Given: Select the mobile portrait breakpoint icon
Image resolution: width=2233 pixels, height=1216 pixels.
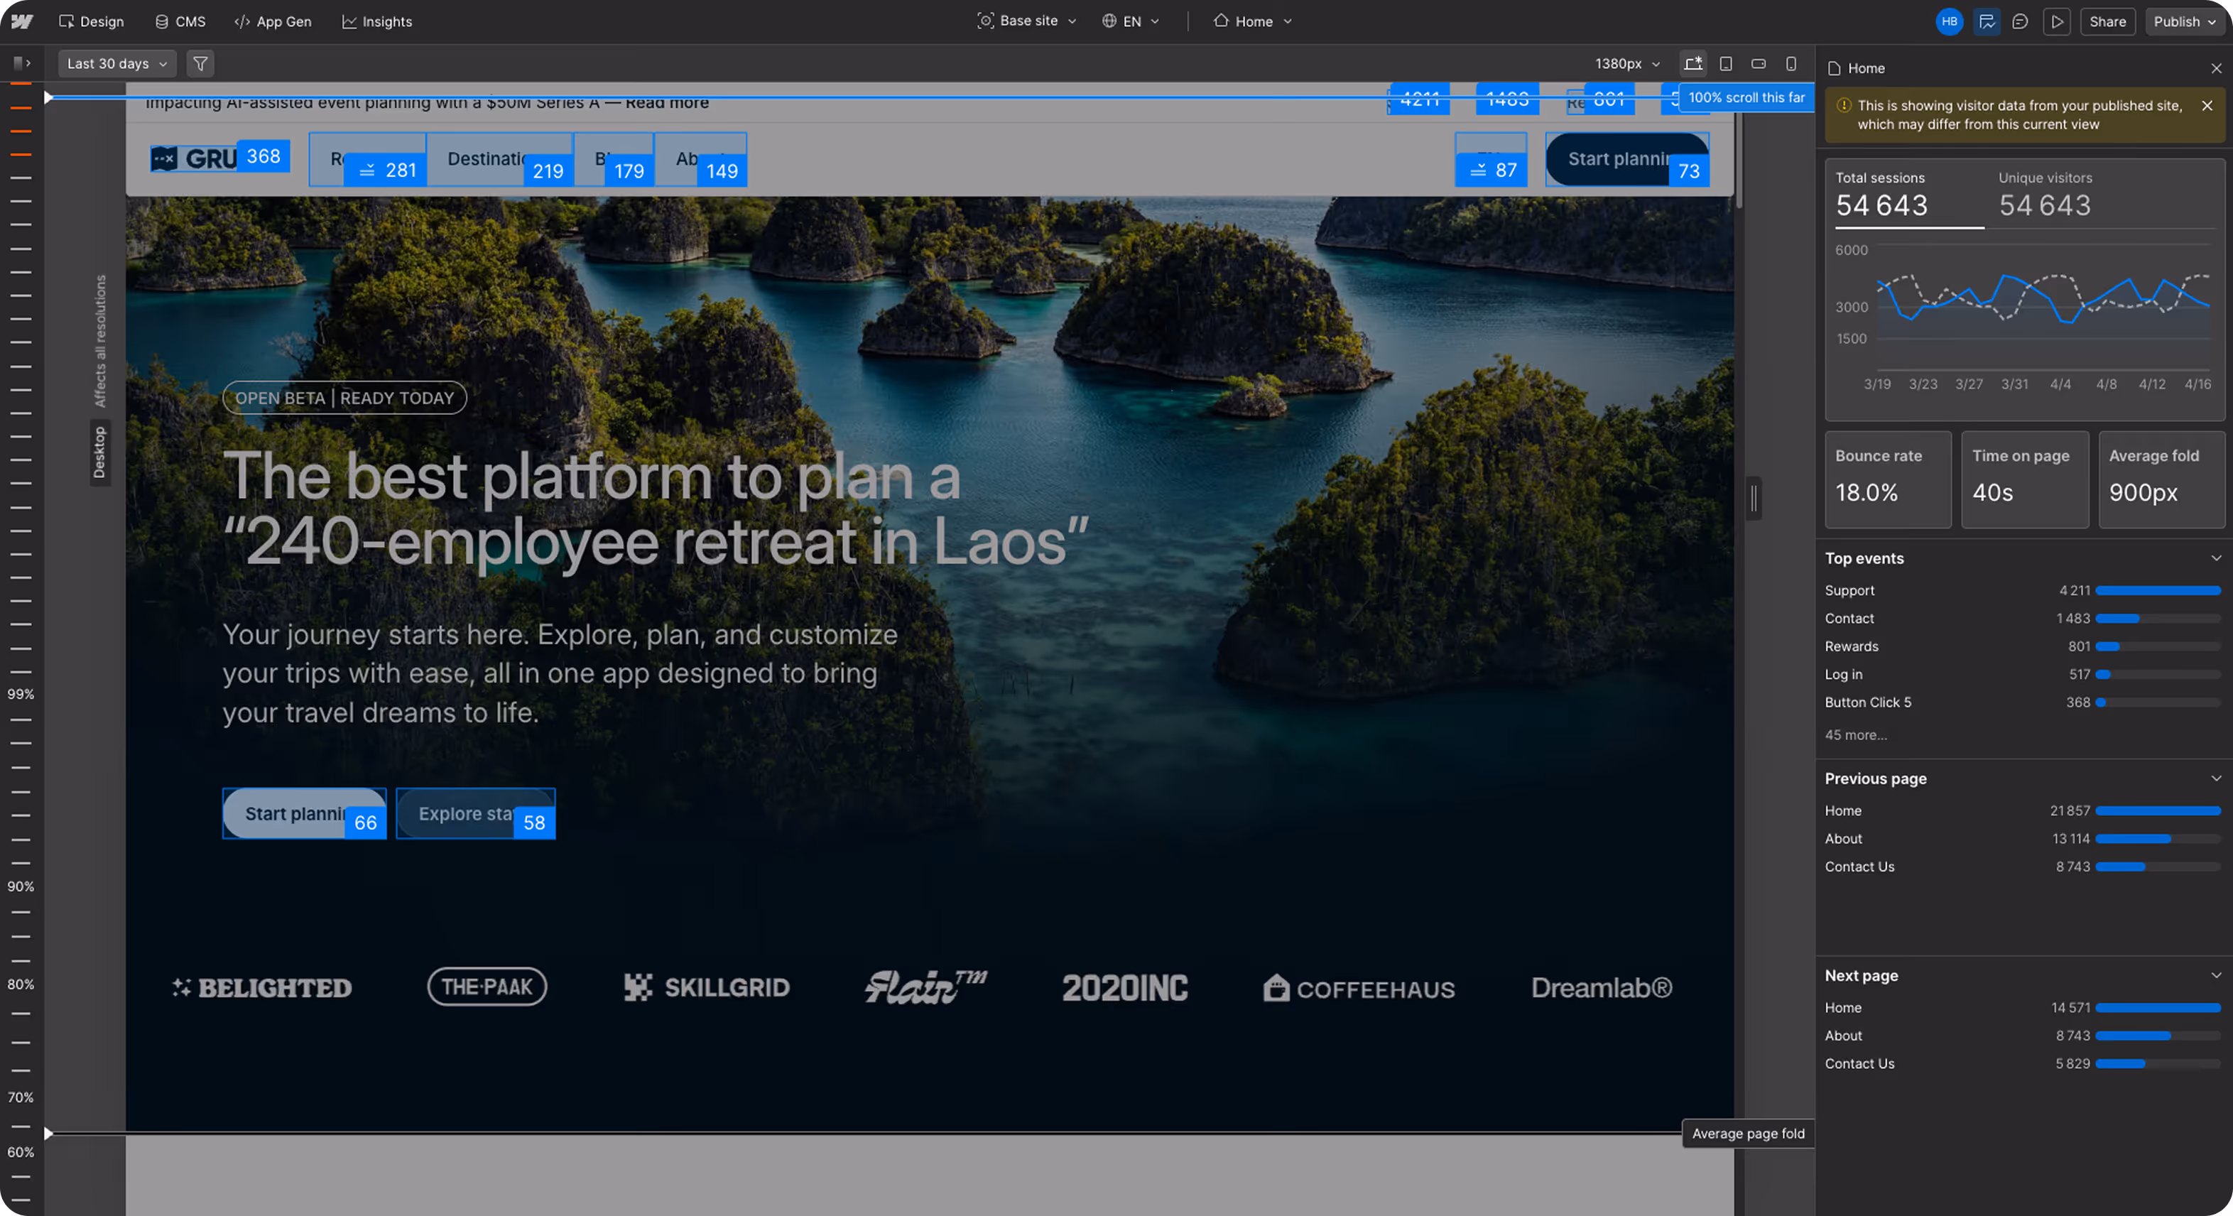Looking at the screenshot, I should (x=1791, y=63).
